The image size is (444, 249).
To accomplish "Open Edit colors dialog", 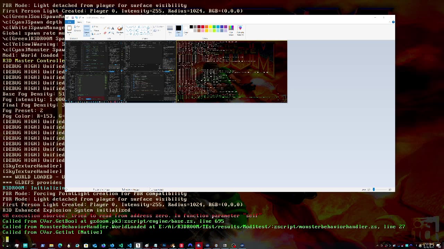I will click(x=231, y=30).
